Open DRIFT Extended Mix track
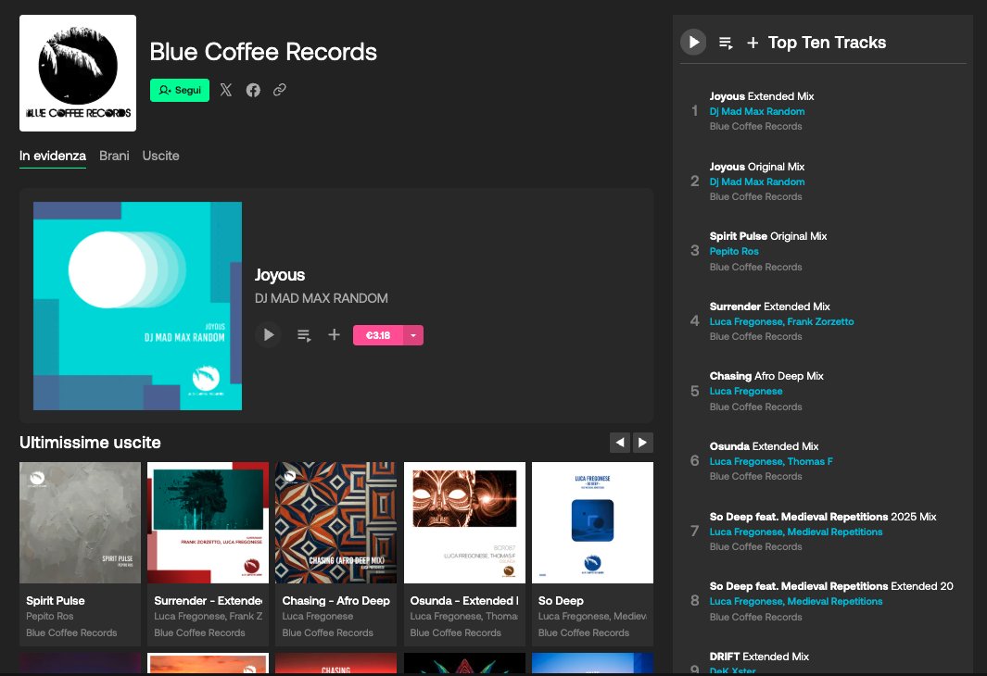 tap(758, 657)
